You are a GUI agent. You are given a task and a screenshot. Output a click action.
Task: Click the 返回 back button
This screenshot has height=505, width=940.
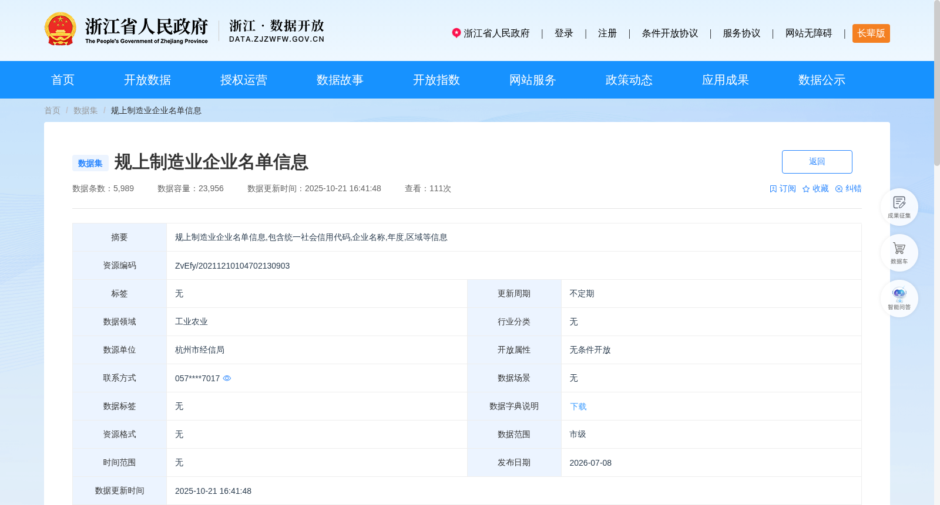point(817,162)
